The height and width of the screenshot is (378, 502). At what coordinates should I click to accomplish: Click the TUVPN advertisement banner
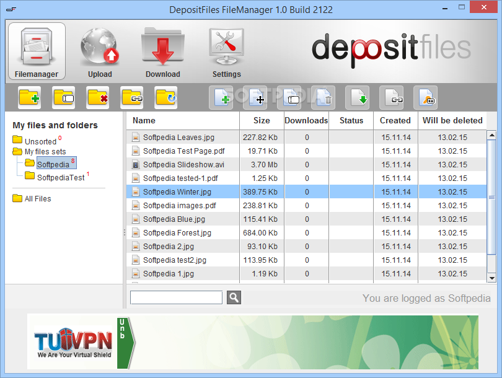pyautogui.click(x=253, y=342)
